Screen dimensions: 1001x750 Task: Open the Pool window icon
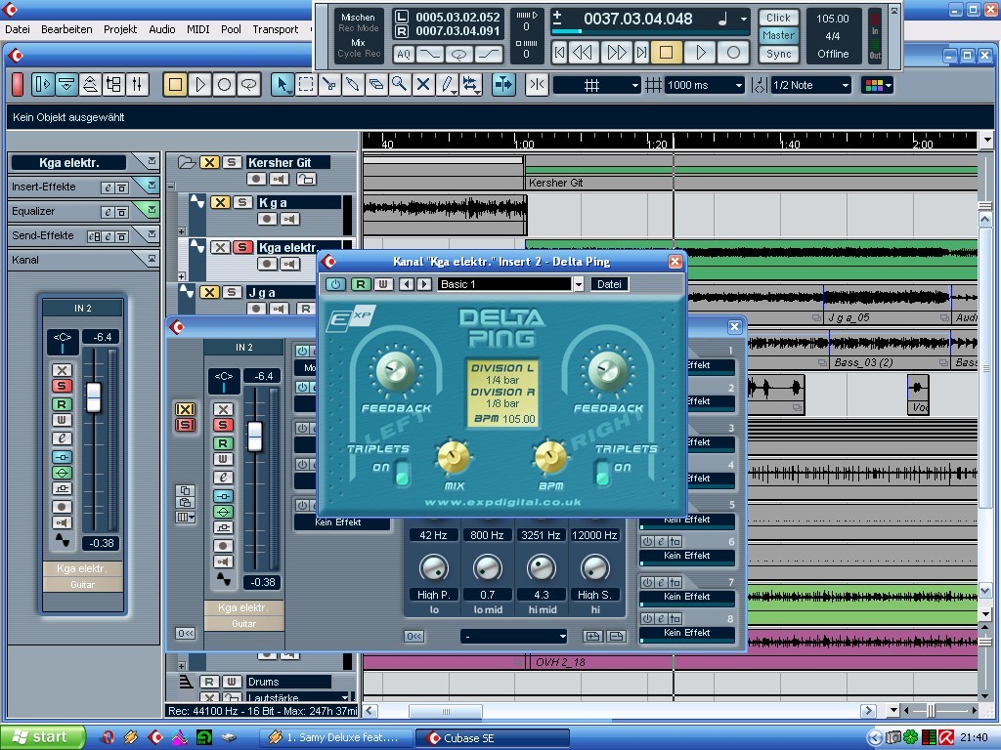(113, 85)
